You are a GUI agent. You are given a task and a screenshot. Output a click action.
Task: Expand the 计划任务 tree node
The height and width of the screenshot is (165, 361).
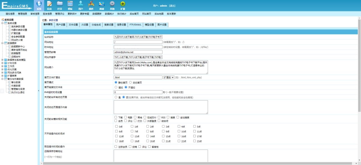click(x=2, y=63)
